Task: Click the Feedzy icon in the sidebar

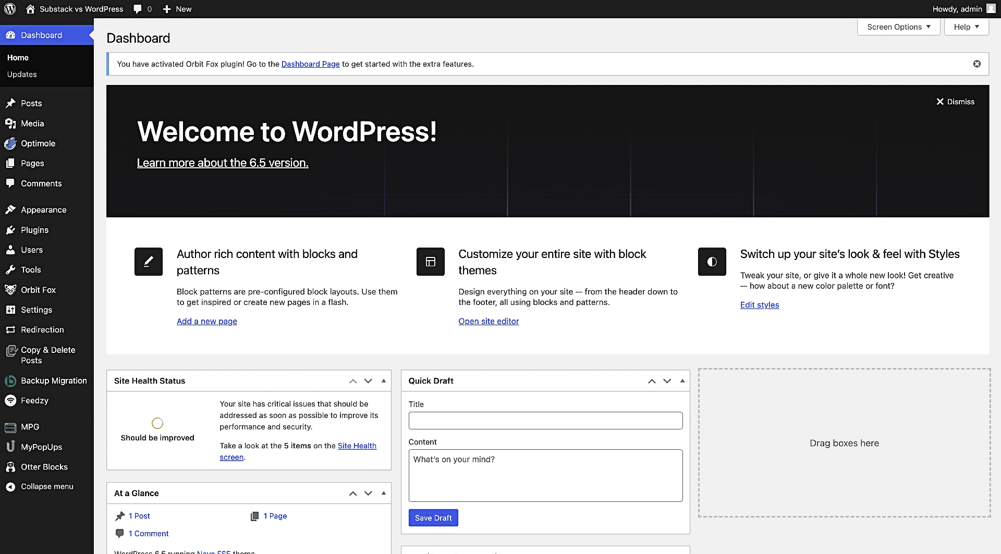Action: coord(10,400)
